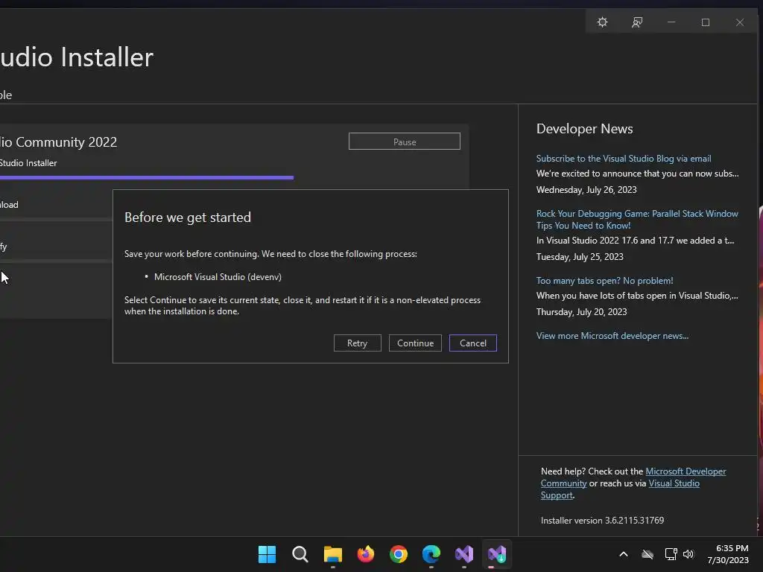This screenshot has height=572, width=763.
Task: Click the OneDrive cloud tray icon
Action: [x=648, y=554]
